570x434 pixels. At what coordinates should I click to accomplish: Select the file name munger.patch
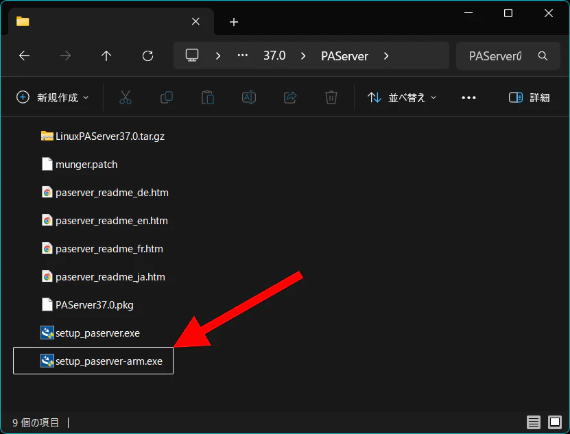click(86, 165)
